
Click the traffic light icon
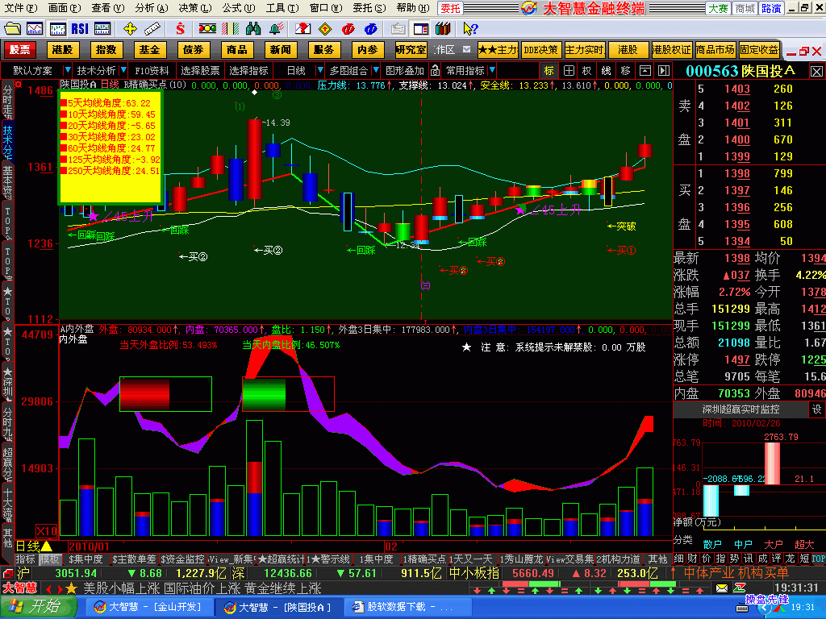point(207,28)
